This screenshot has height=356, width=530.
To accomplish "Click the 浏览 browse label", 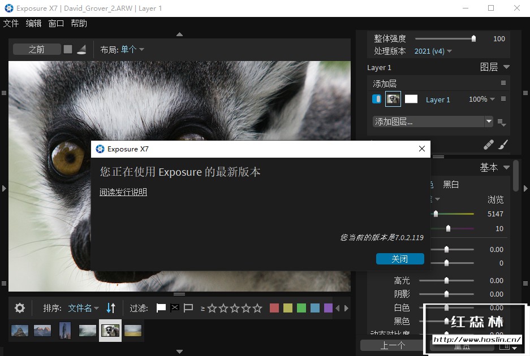I will (x=495, y=199).
